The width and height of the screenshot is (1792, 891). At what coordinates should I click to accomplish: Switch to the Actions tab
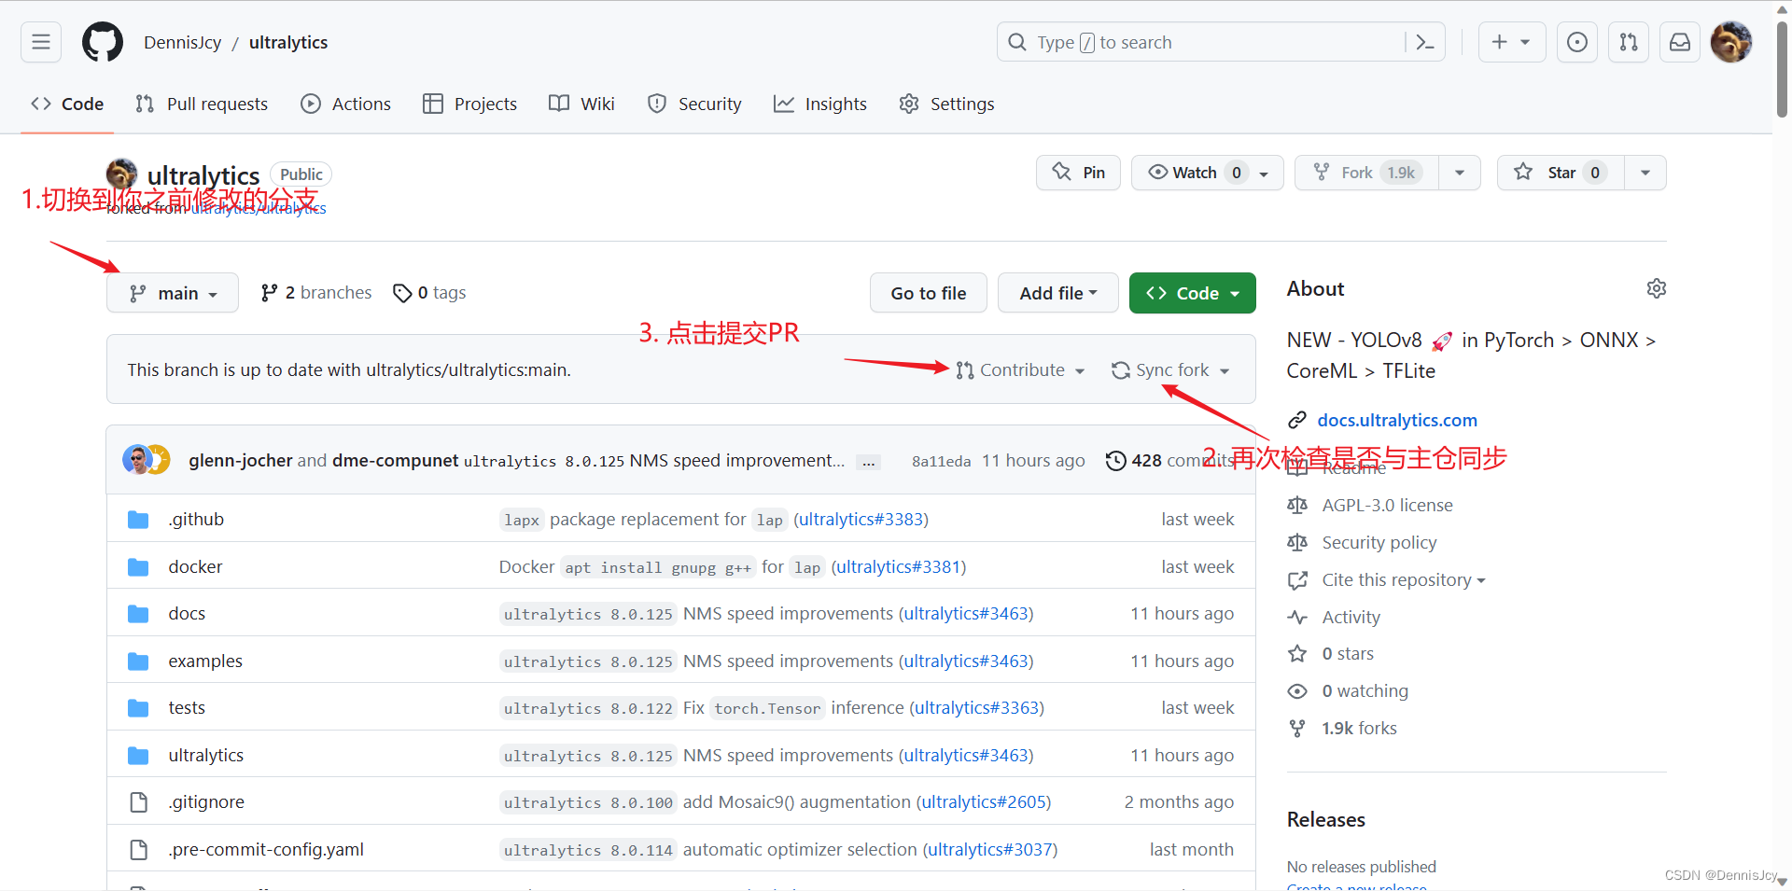coord(345,104)
